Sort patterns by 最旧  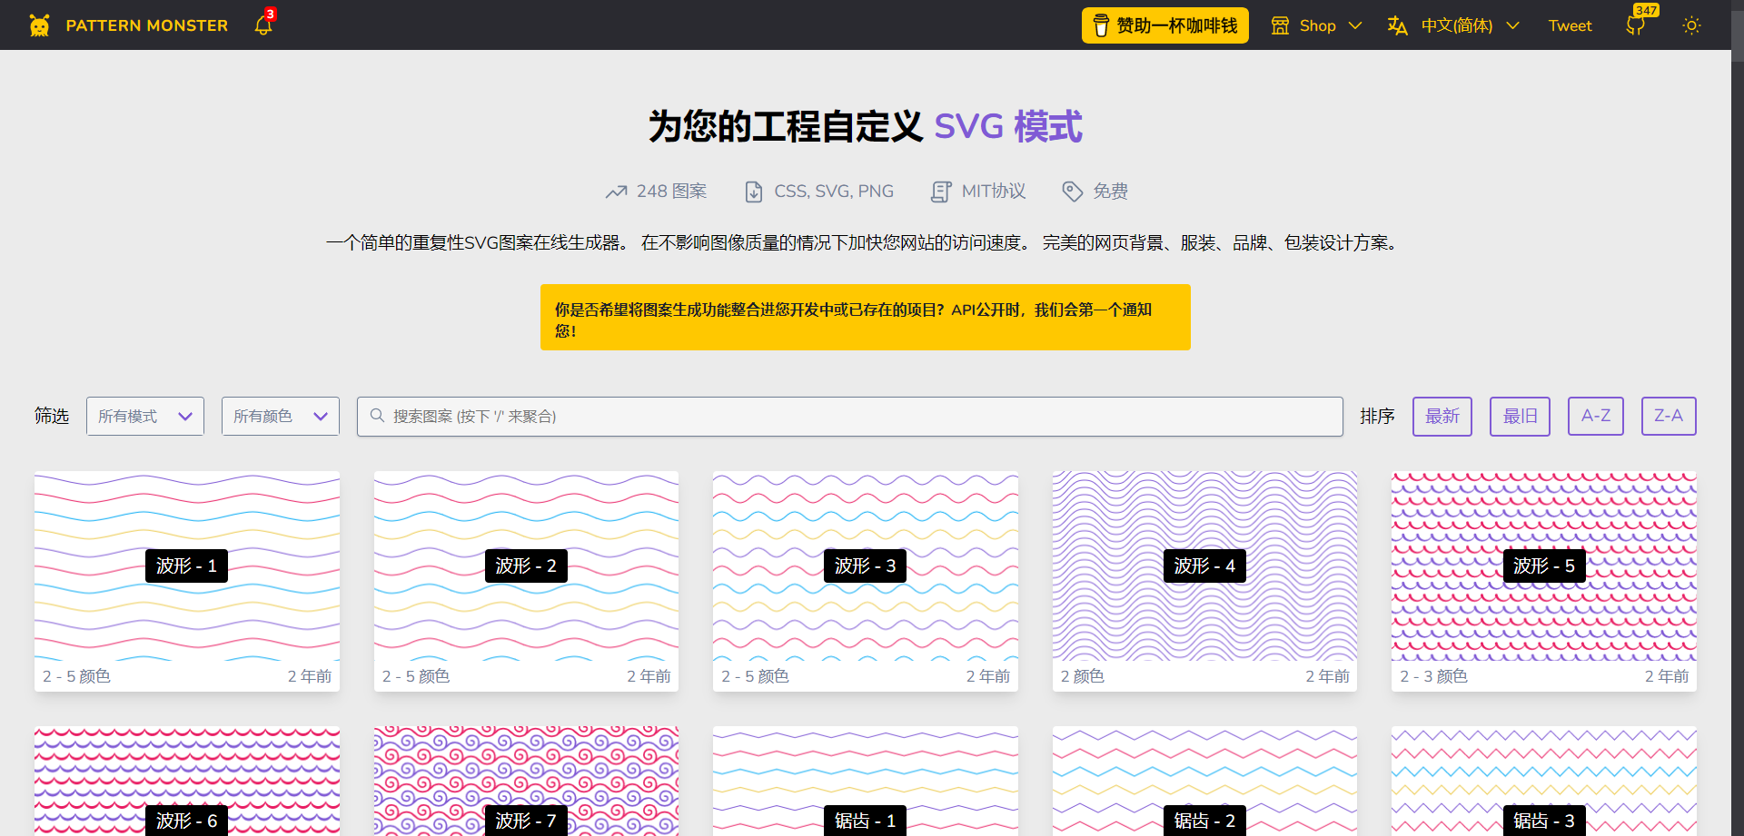tap(1520, 416)
